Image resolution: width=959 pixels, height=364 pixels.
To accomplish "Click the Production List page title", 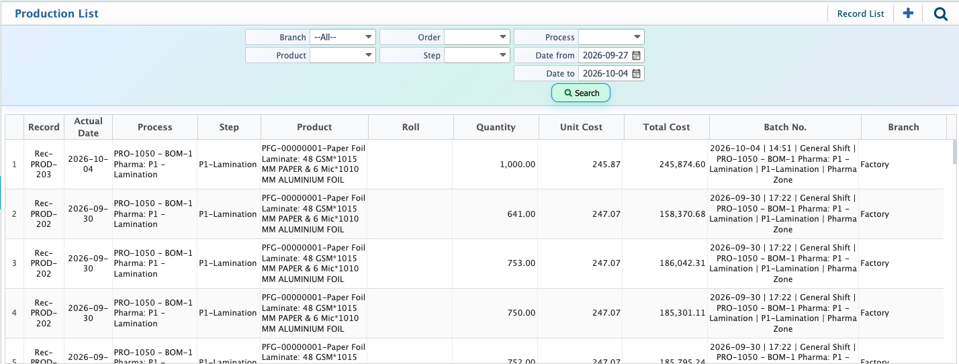I will 56,13.
